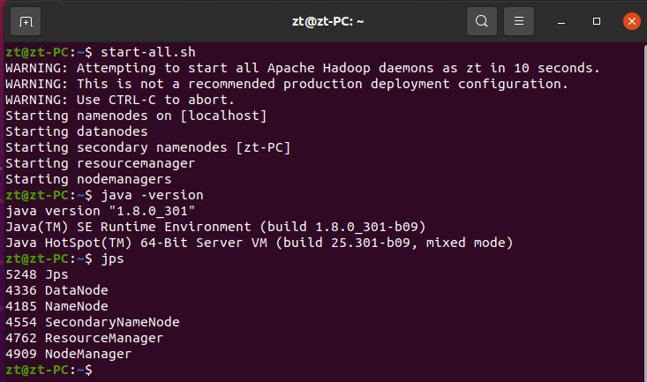Click the Starting namenodes on [localhost] line
Viewport: 647px width, 382px height.
(x=135, y=116)
